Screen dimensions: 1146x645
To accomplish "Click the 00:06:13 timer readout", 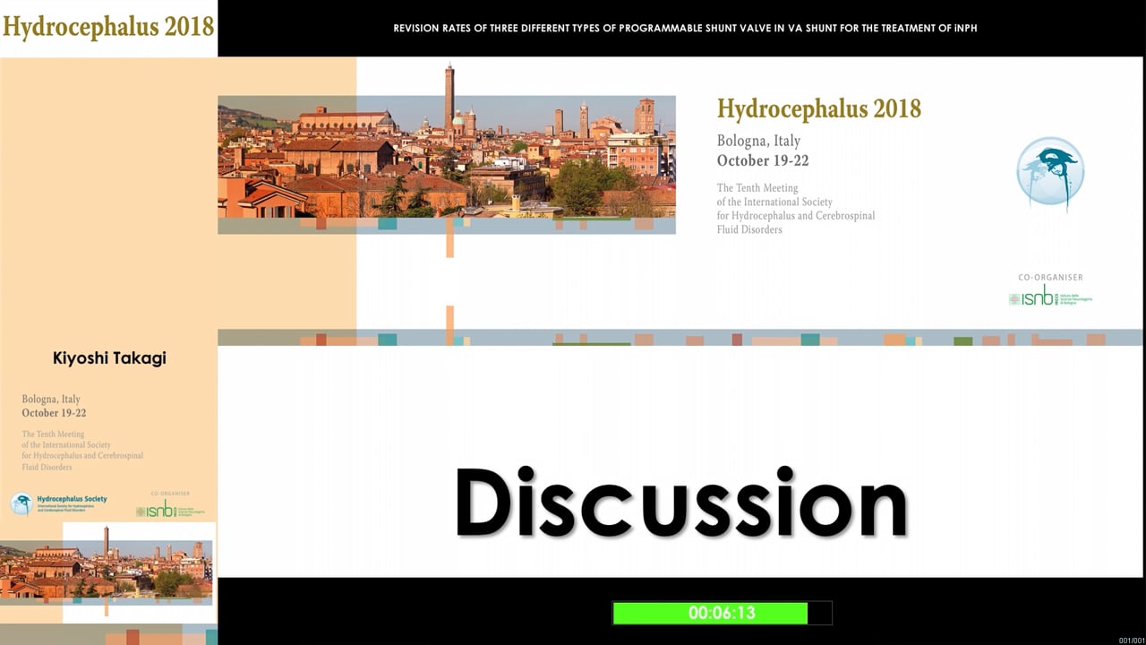I will tap(722, 613).
